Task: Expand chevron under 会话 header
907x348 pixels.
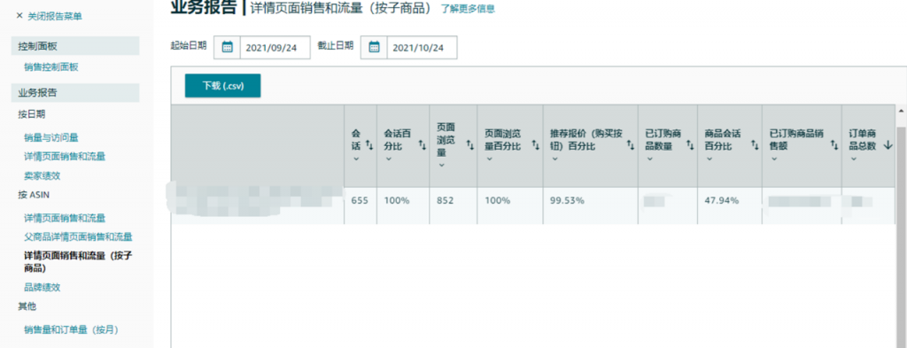Action: click(x=356, y=159)
